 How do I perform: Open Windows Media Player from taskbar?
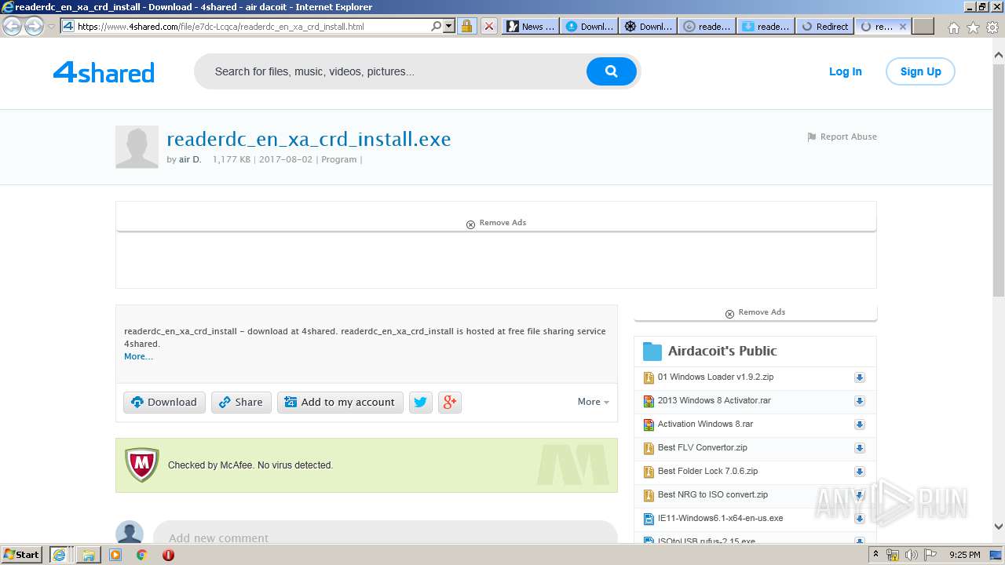pos(115,555)
